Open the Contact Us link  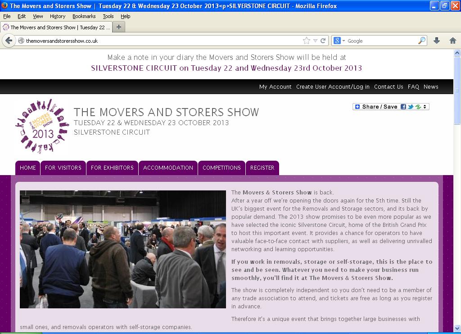389,87
